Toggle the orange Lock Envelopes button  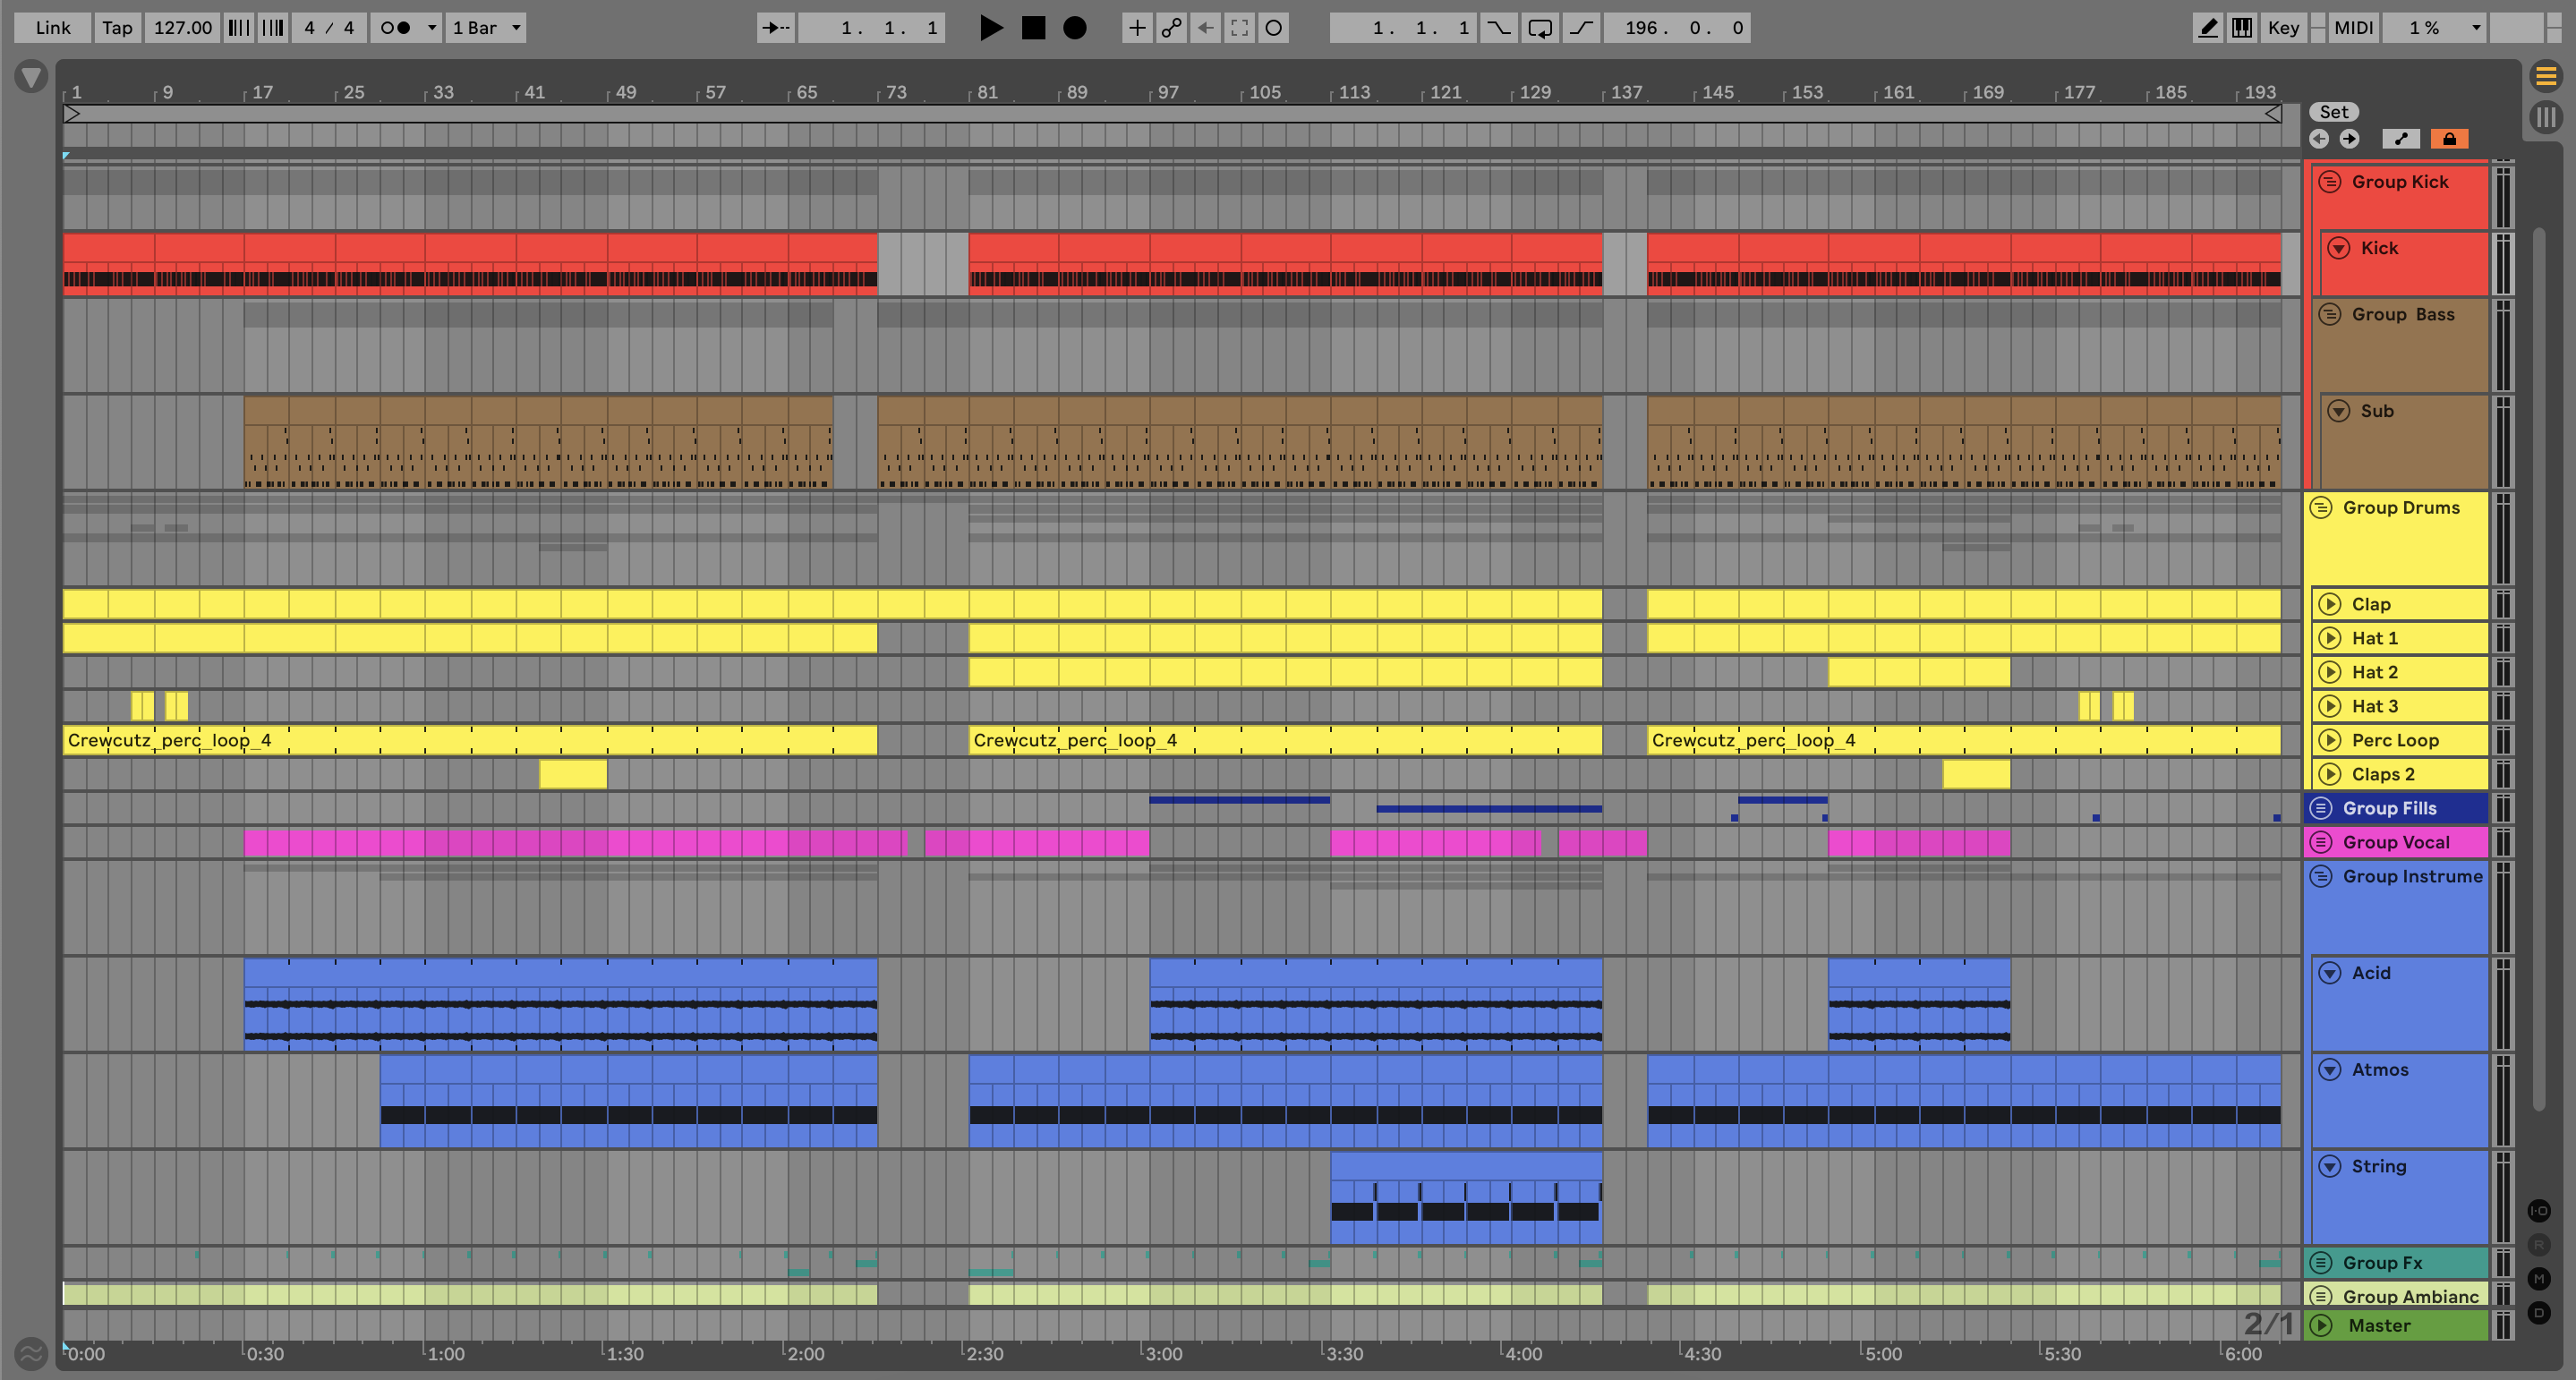2449,139
